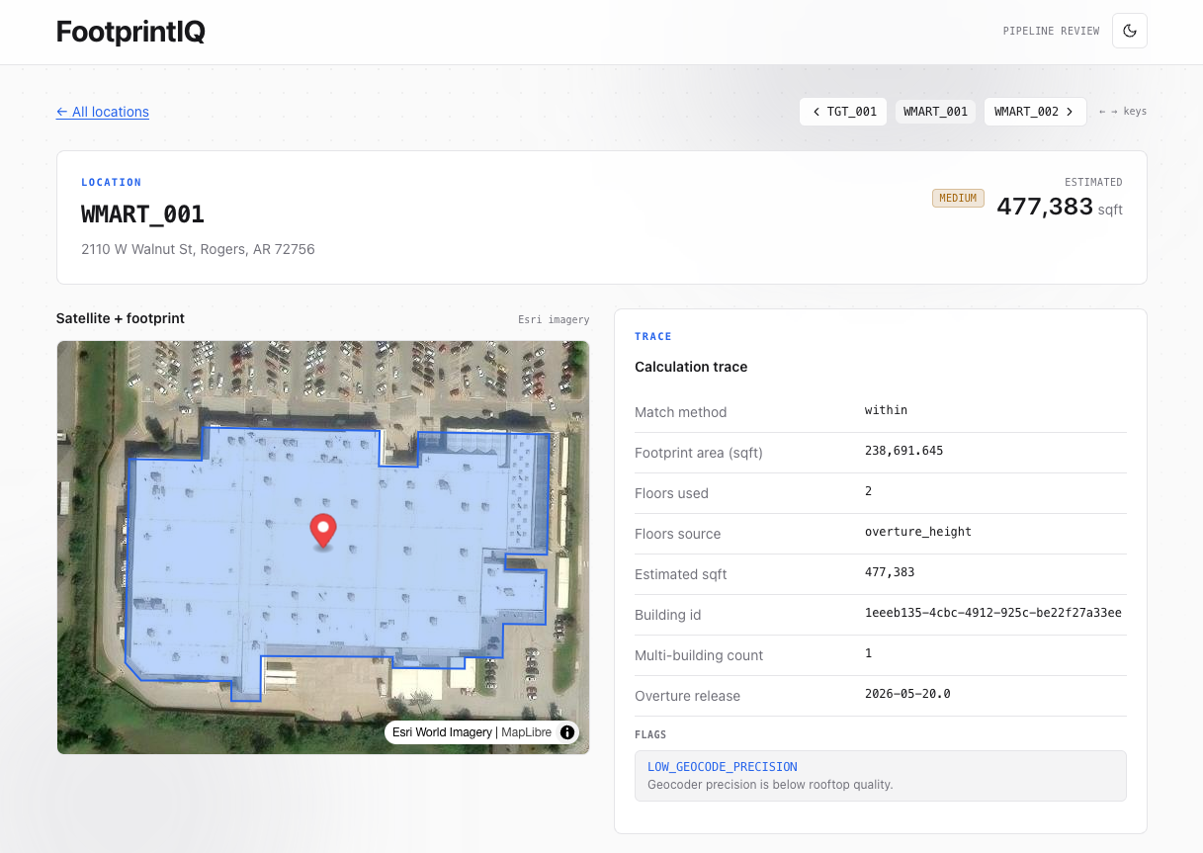Click the 'Esri imagery' caption
The width and height of the screenshot is (1203, 853).
click(x=554, y=319)
